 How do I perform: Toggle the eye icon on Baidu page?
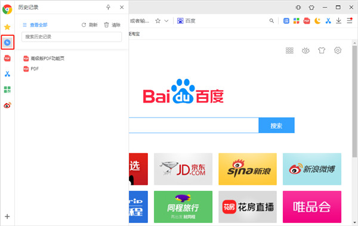pyautogui.click(x=305, y=51)
